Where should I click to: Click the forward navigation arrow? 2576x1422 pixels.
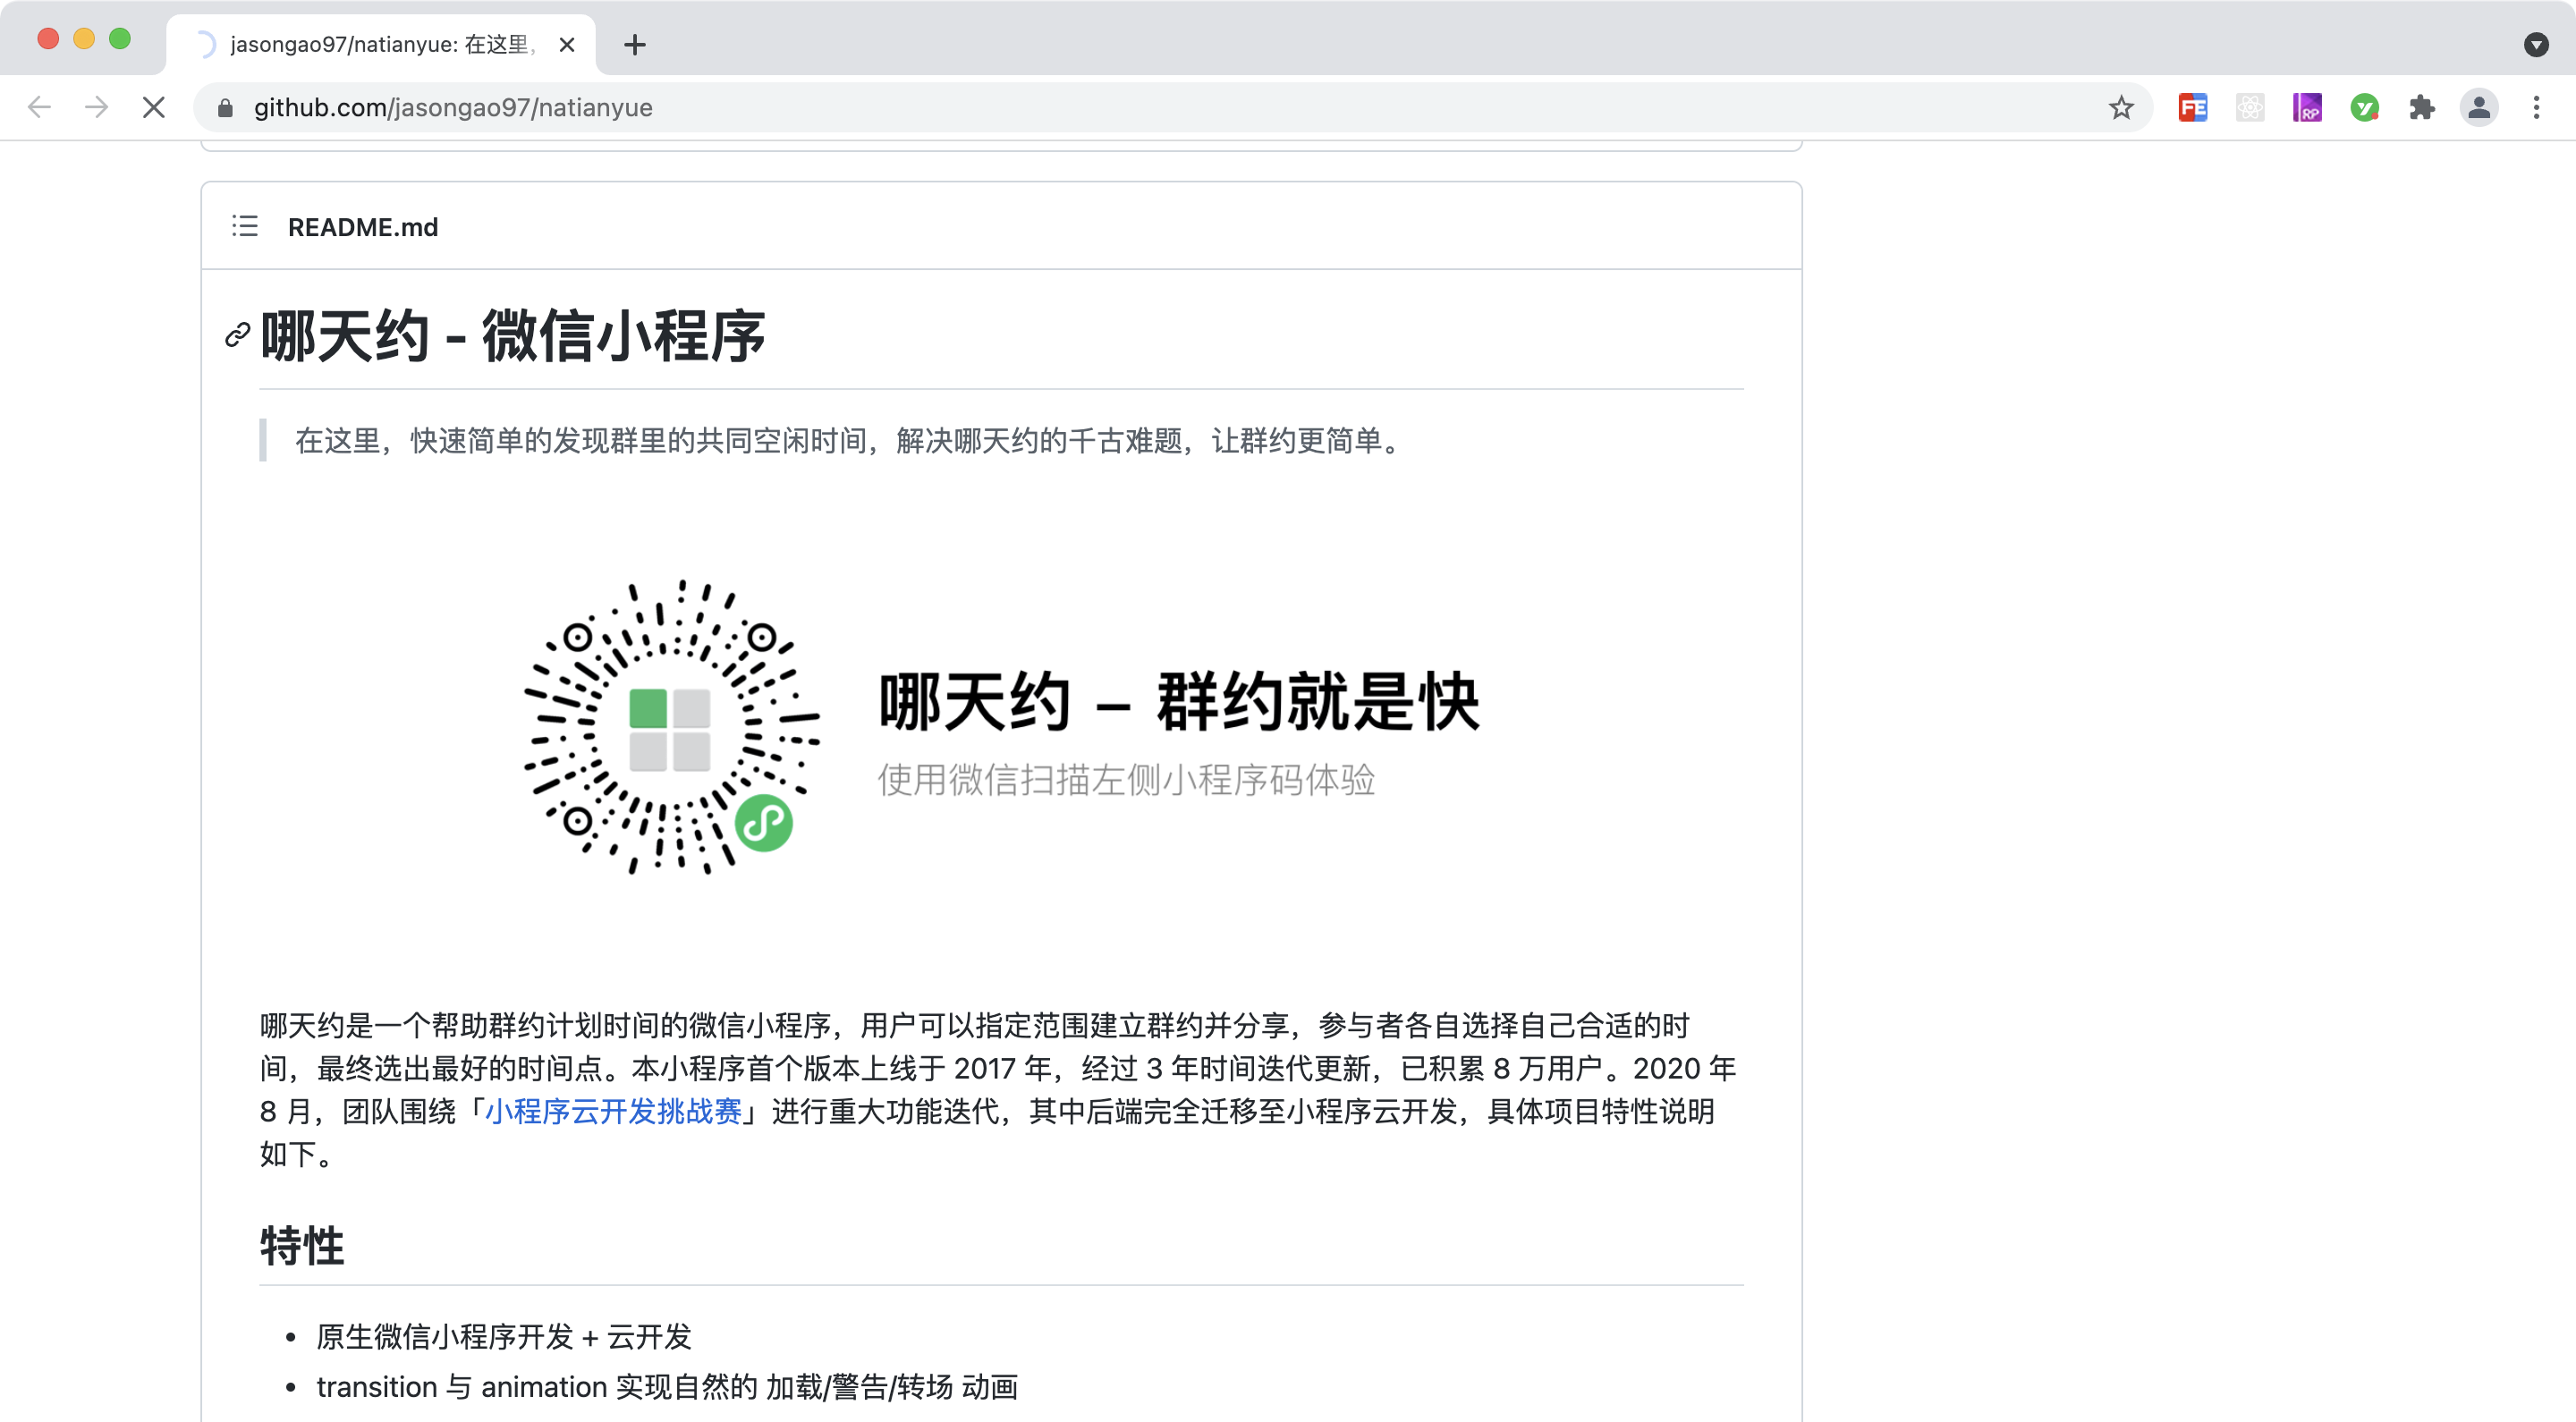(96, 107)
